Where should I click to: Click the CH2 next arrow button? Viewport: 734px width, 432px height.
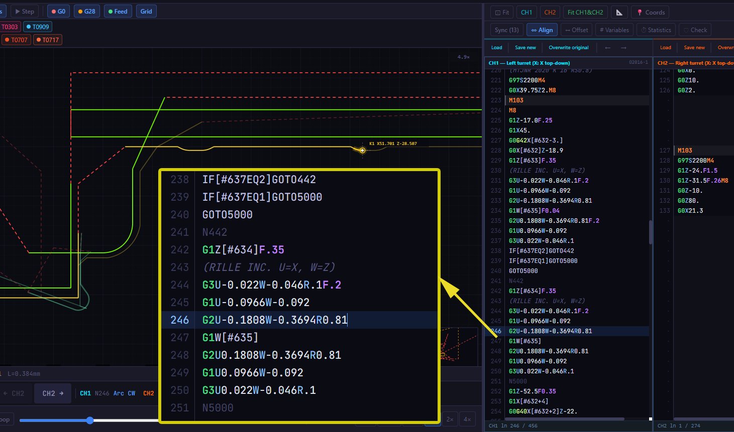point(53,394)
